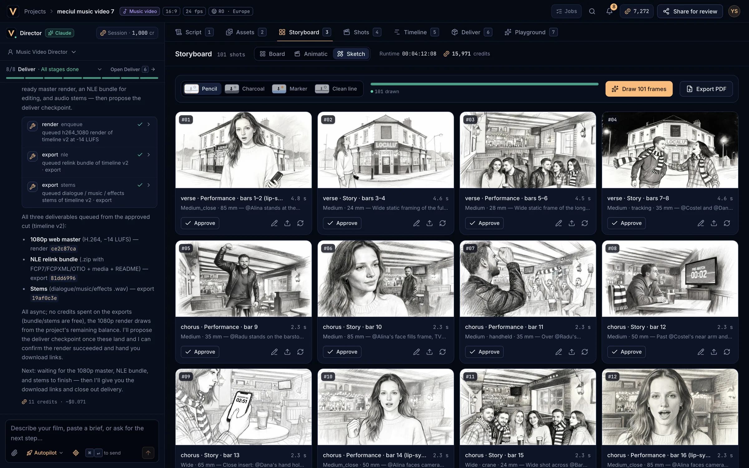Click the edit pencil icon on shot #07
This screenshot has width=749, height=468.
click(558, 352)
